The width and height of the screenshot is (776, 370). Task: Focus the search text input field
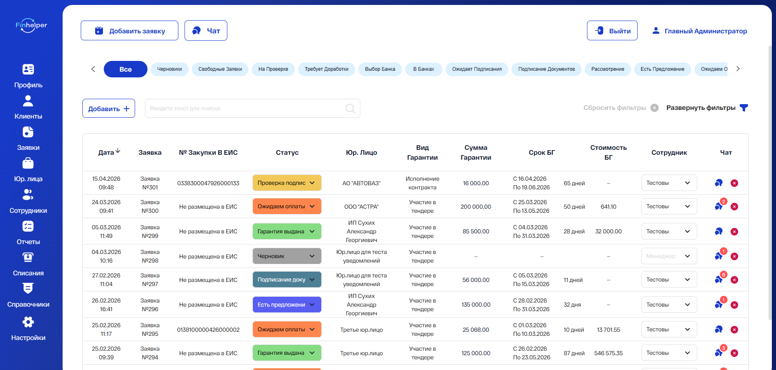[x=252, y=108]
